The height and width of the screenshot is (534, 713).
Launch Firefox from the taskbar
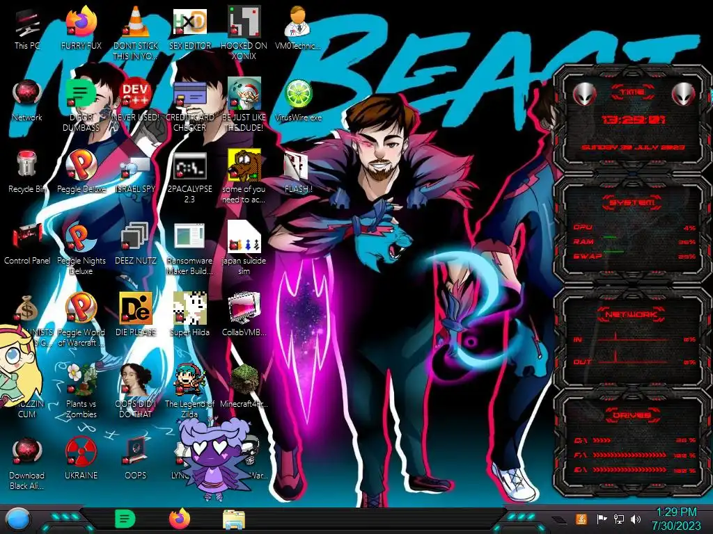180,519
